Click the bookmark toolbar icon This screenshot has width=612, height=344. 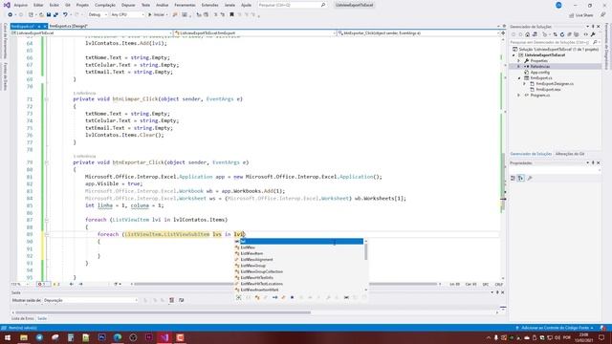coord(231,15)
